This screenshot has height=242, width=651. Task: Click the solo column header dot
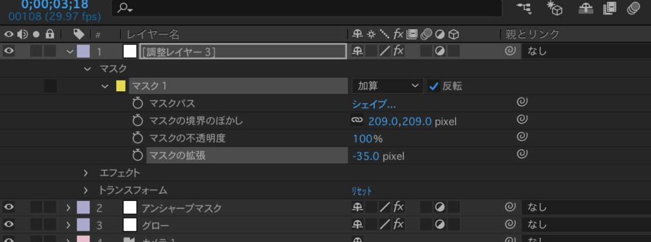[x=36, y=34]
